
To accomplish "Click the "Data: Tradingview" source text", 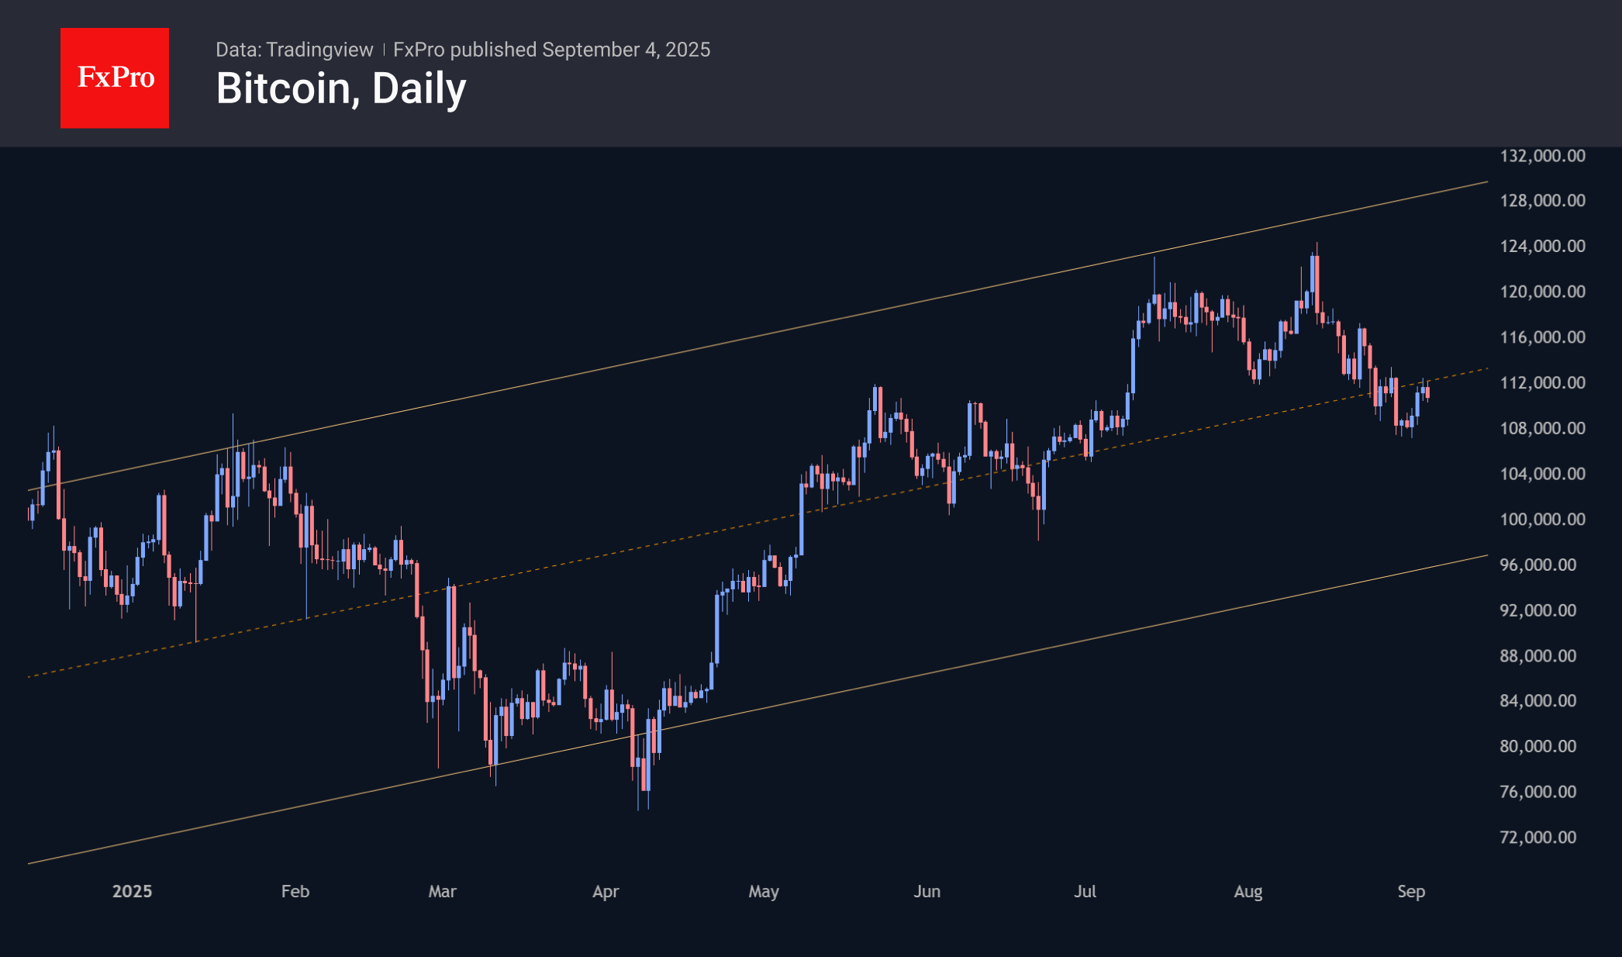I will point(294,50).
